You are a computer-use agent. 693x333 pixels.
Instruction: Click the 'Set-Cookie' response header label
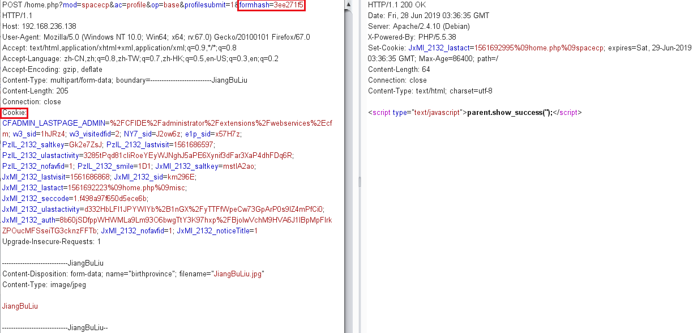[x=387, y=48]
